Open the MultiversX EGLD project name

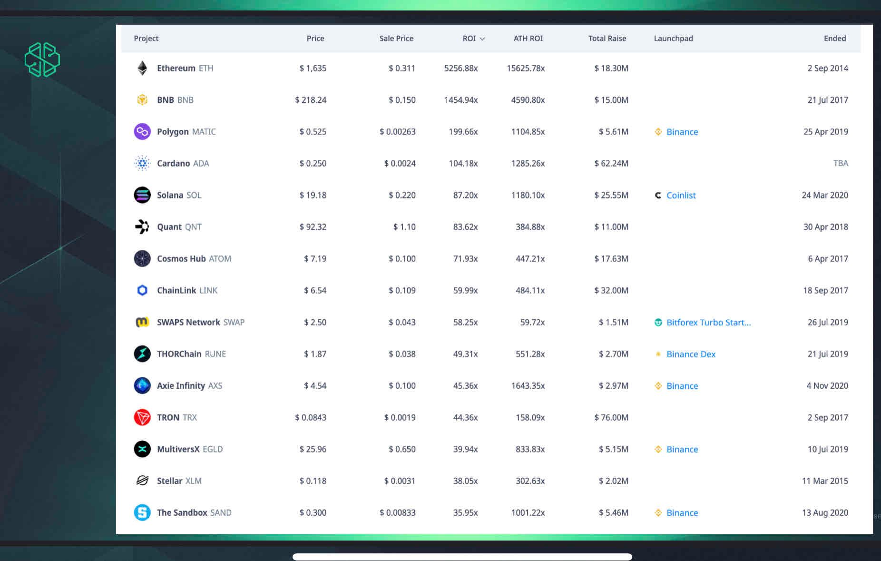click(190, 449)
